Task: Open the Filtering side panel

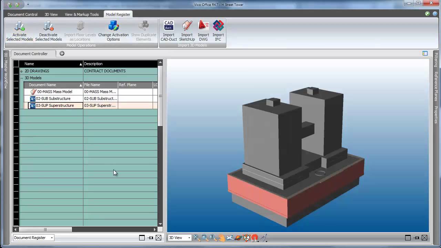Action: 436,60
